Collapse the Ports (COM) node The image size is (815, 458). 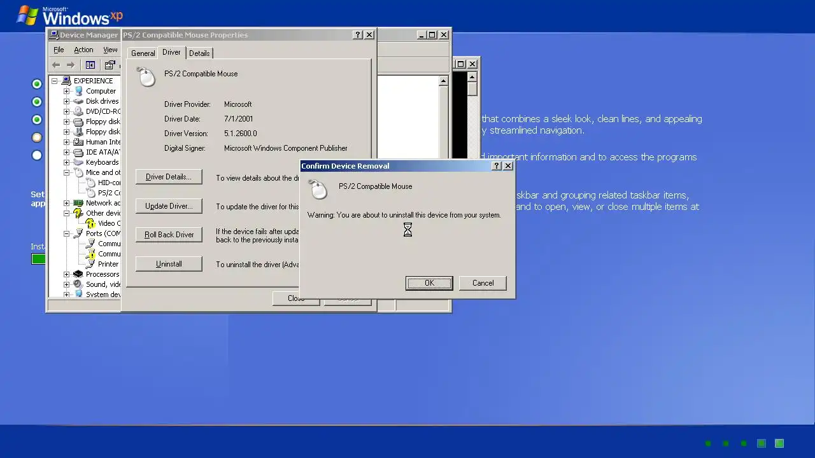[x=66, y=233]
